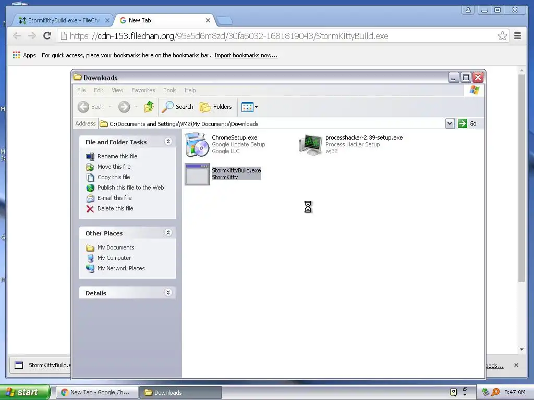Open the File menu
This screenshot has height=400, width=534.
[81, 90]
